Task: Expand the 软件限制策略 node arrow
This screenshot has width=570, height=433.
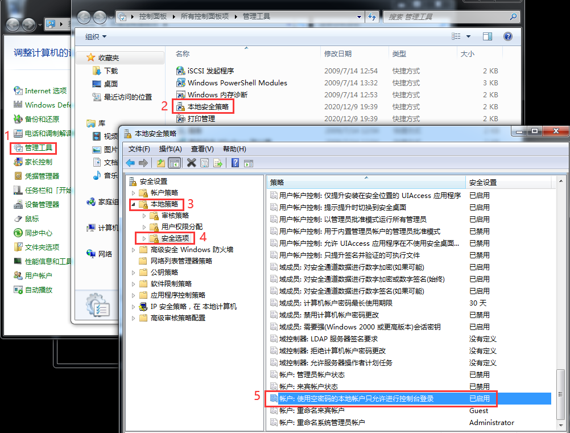Action: point(134,284)
